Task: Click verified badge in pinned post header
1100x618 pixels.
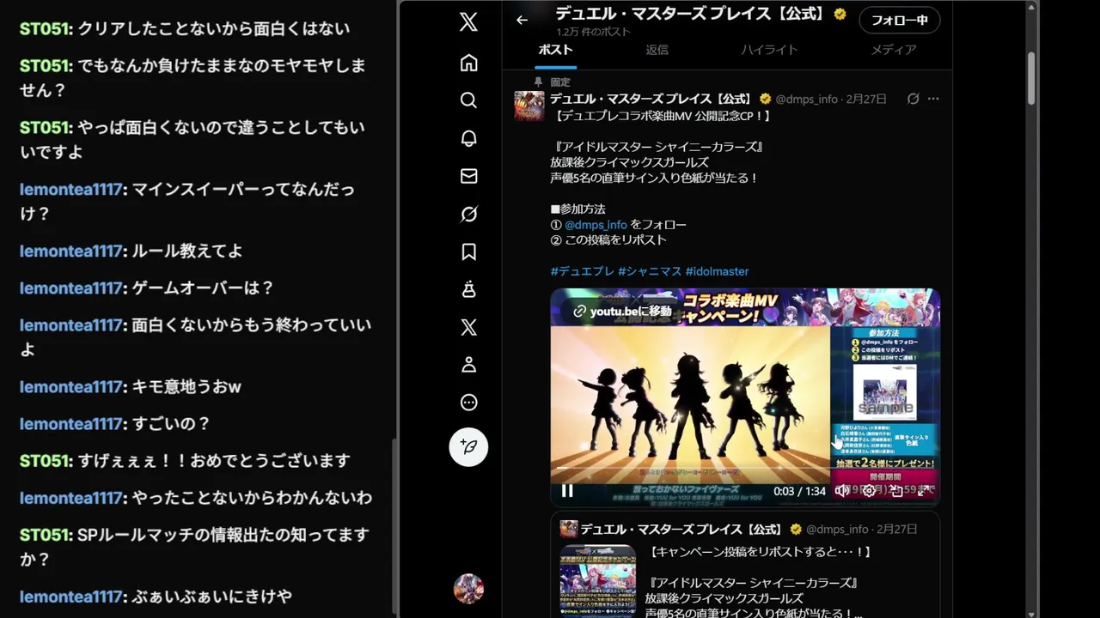Action: [x=765, y=99]
